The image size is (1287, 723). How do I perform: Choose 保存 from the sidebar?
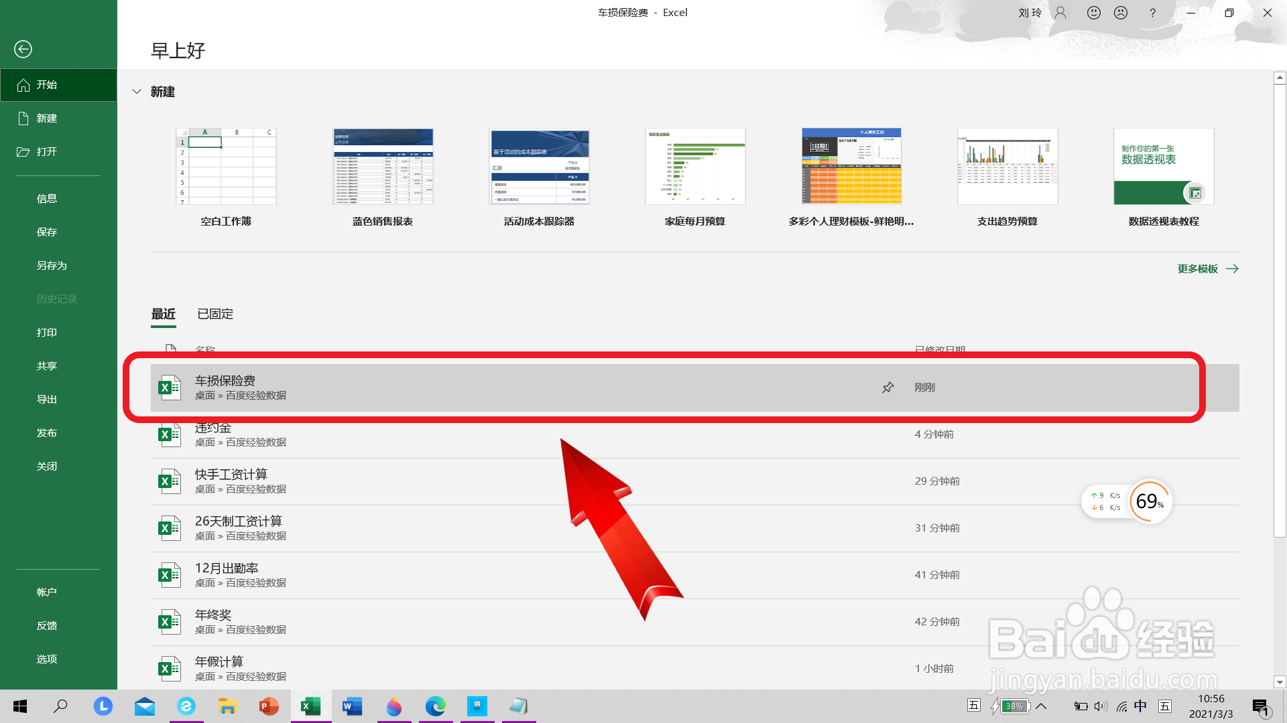(x=58, y=232)
